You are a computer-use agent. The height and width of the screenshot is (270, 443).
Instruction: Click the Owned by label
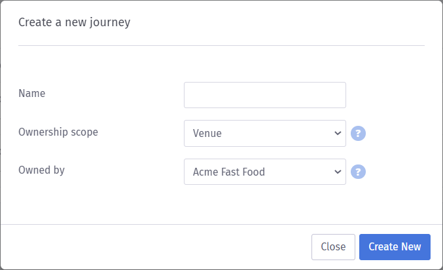(x=41, y=170)
